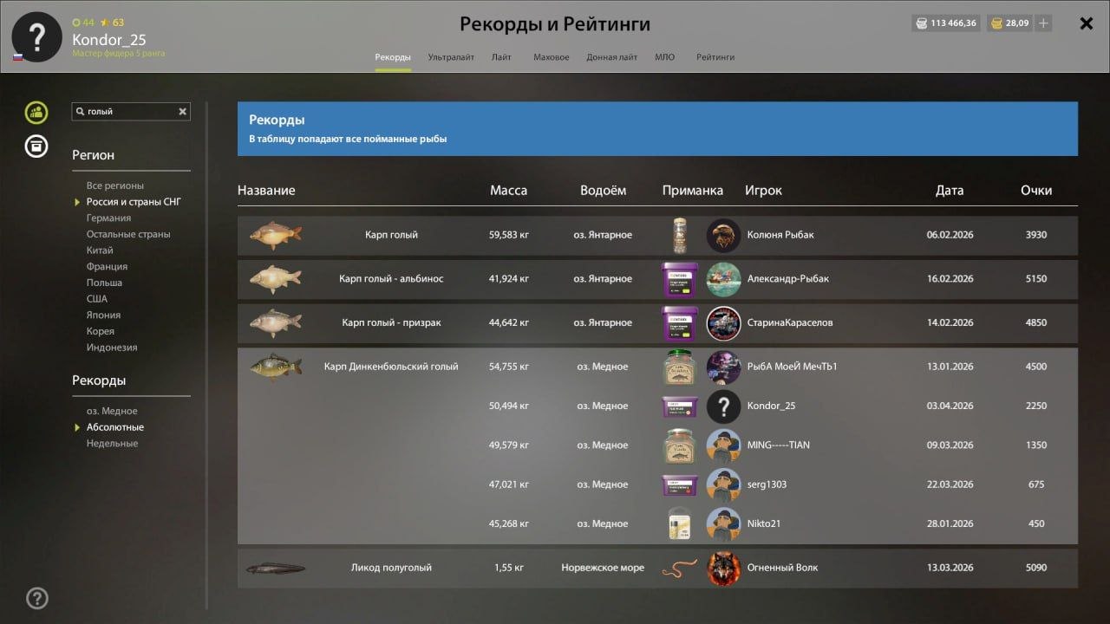
Task: Open the Рейтинги tab
Action: (x=715, y=57)
